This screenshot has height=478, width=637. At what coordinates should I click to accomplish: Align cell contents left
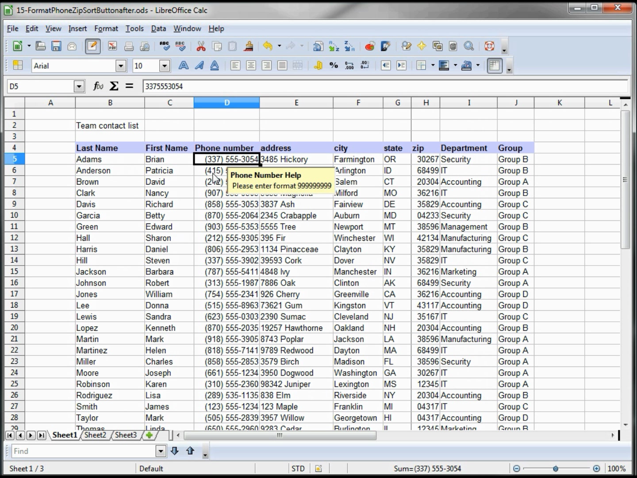pyautogui.click(x=235, y=66)
